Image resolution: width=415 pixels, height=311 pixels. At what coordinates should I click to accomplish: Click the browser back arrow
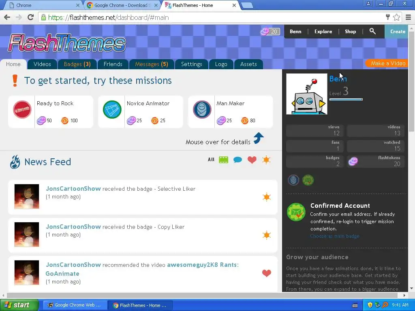pyautogui.click(x=7, y=17)
